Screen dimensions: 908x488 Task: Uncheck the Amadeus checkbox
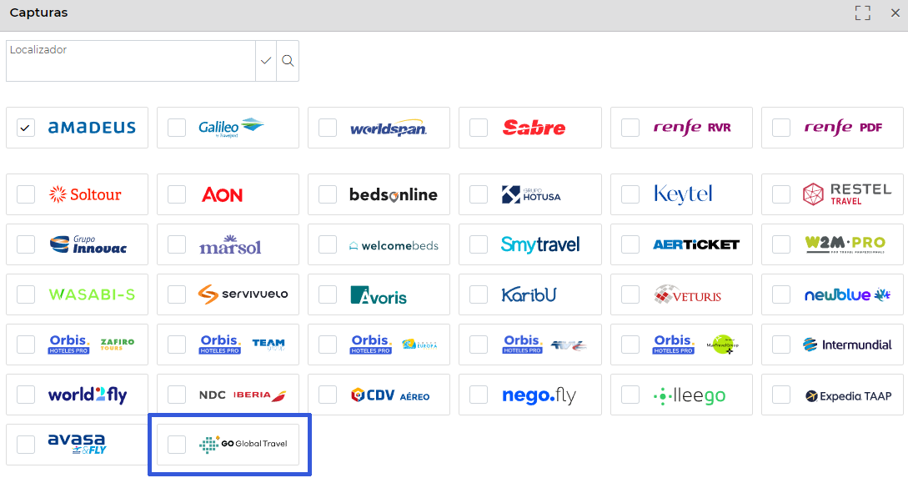[26, 128]
